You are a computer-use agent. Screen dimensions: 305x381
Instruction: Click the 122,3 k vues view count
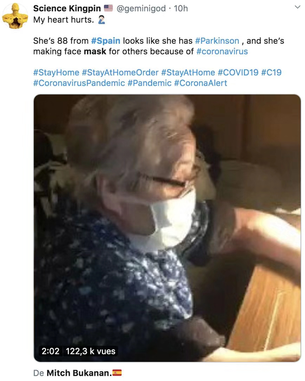90,351
